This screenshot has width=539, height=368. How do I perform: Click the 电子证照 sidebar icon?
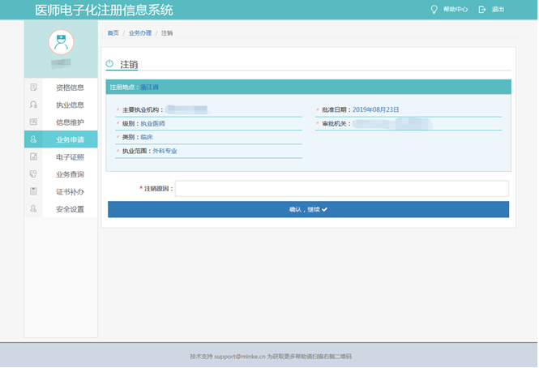coord(33,157)
